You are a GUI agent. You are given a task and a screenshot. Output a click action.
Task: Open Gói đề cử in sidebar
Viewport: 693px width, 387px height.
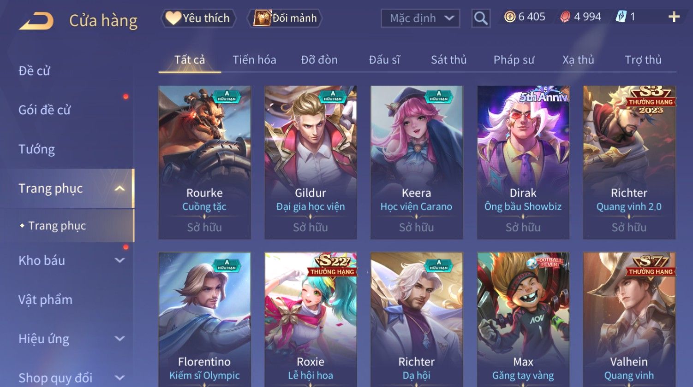pos(44,110)
